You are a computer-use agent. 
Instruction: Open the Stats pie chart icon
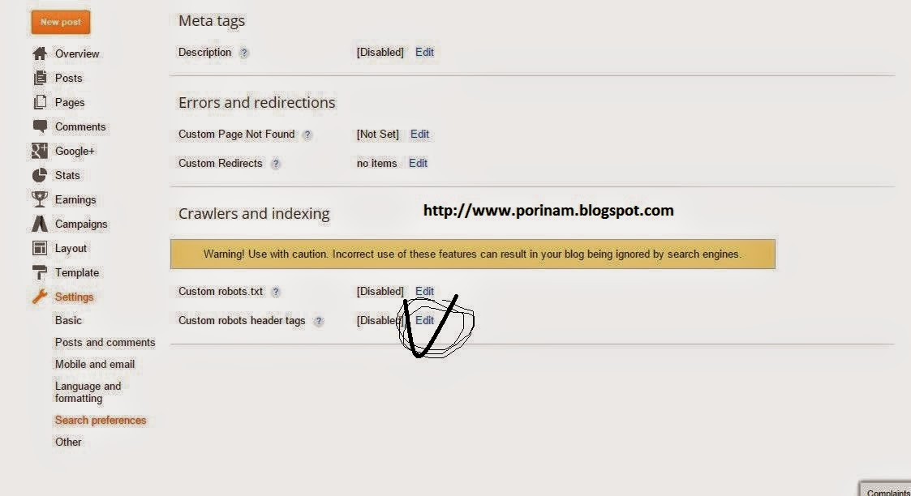(x=40, y=175)
